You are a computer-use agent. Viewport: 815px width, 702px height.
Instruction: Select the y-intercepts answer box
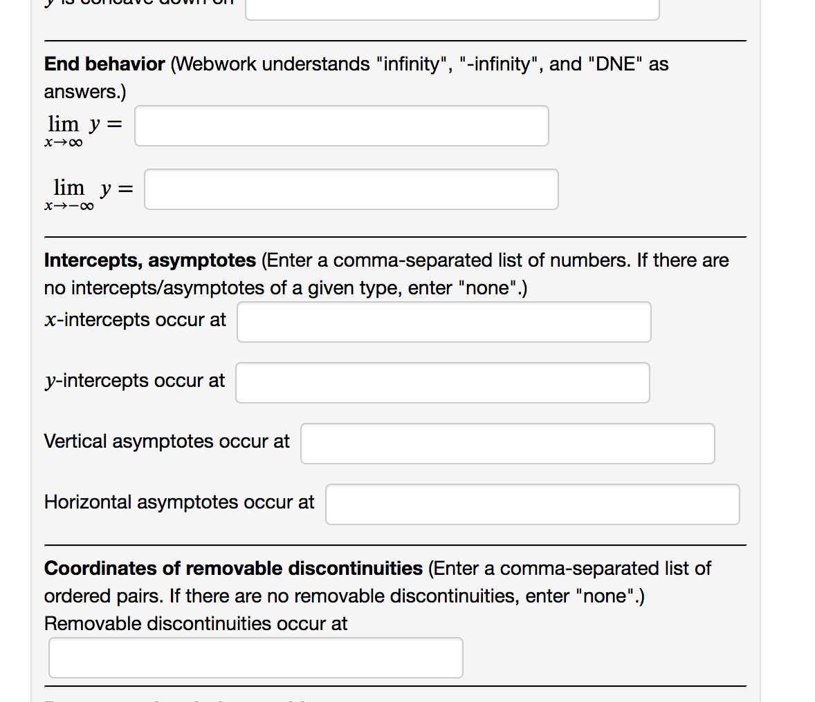443,383
